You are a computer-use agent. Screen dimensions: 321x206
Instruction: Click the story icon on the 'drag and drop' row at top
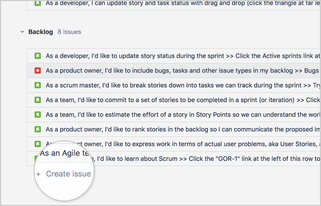pos(38,3)
